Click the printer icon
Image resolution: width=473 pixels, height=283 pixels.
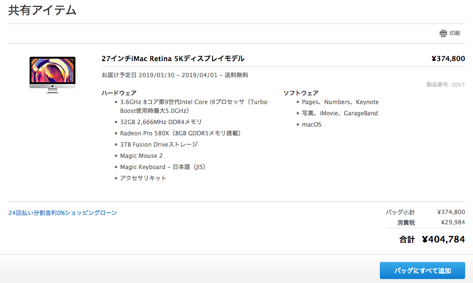tap(443, 34)
